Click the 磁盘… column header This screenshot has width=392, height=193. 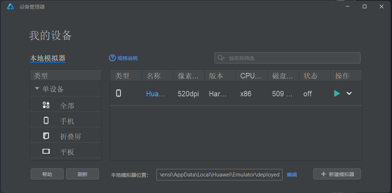point(283,75)
